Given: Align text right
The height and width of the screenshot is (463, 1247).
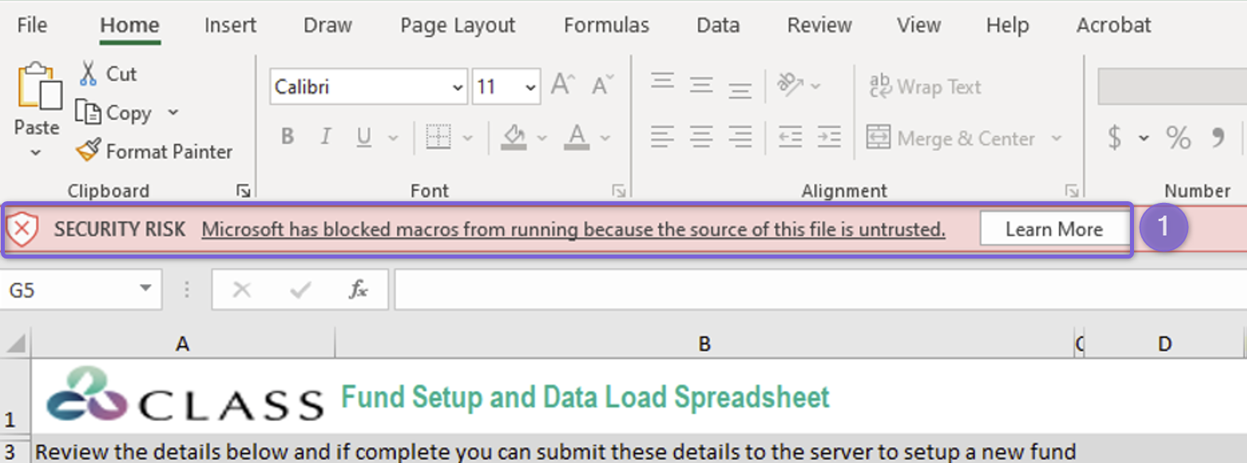Looking at the screenshot, I should 740,137.
